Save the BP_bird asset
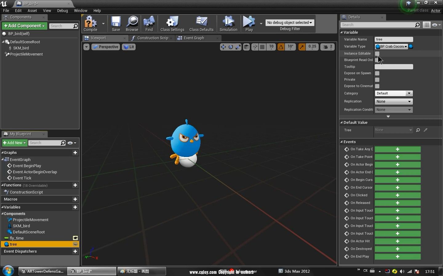Screen dimensions: 443x276 tap(116, 24)
